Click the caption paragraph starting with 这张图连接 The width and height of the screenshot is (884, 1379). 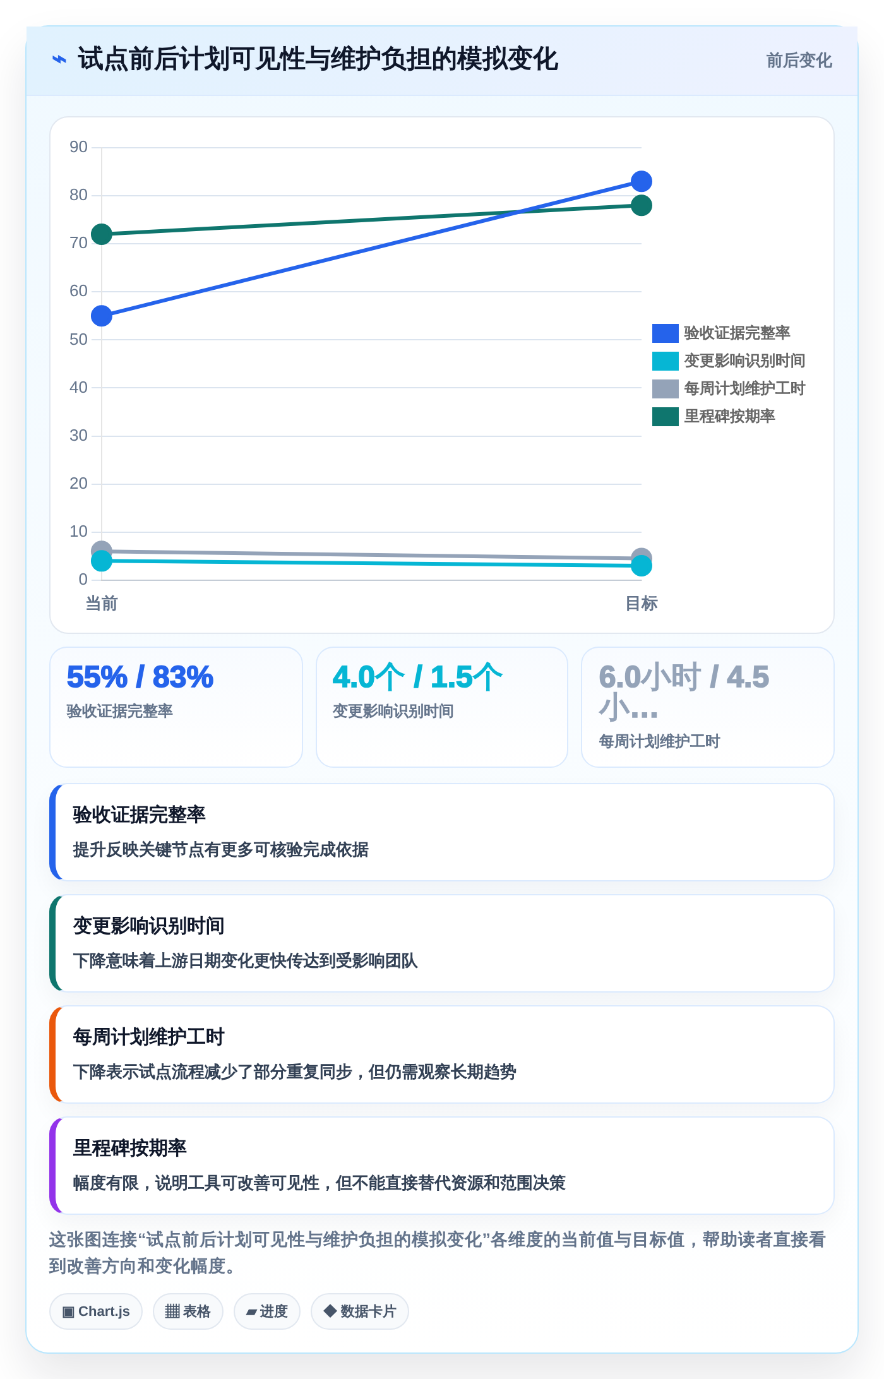coord(437,1253)
